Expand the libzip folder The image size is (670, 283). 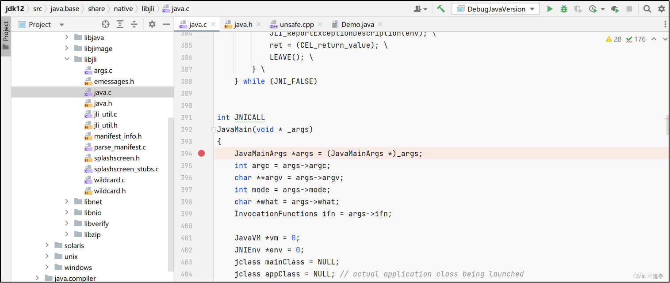tap(67, 234)
